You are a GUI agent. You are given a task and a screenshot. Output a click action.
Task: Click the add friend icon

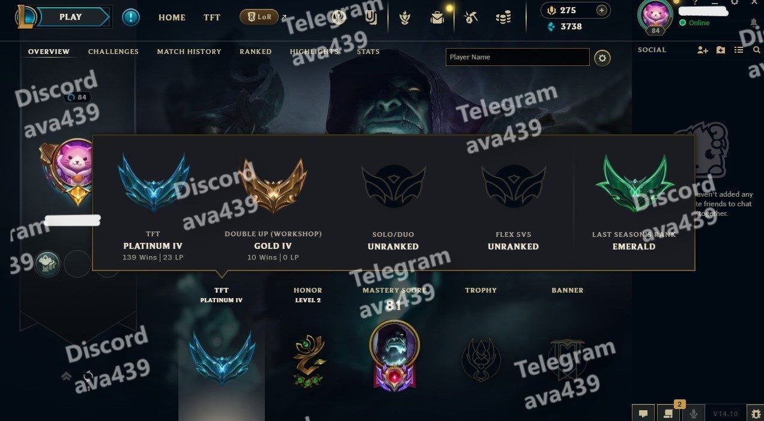pos(703,50)
